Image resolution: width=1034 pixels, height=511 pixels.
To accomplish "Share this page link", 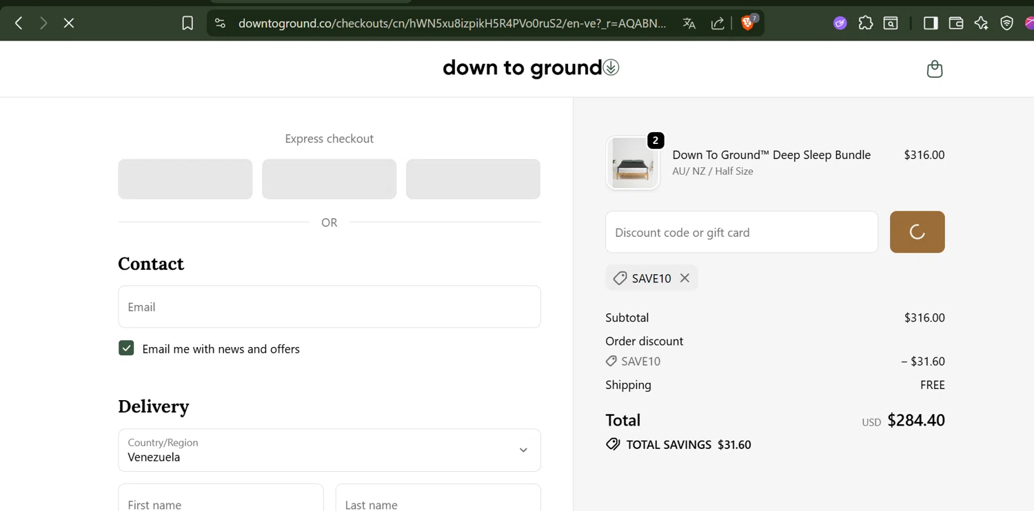I will [x=718, y=23].
